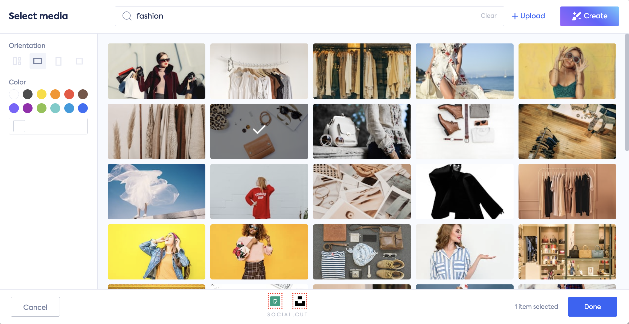
Task: Filter by green color swatch
Action: pyautogui.click(x=42, y=108)
